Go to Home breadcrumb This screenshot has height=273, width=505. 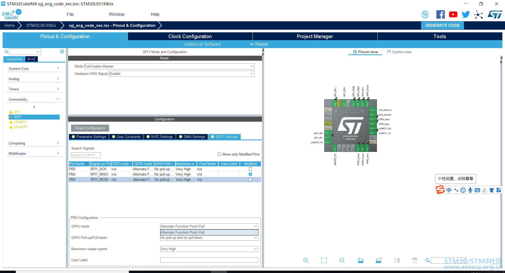(9, 25)
